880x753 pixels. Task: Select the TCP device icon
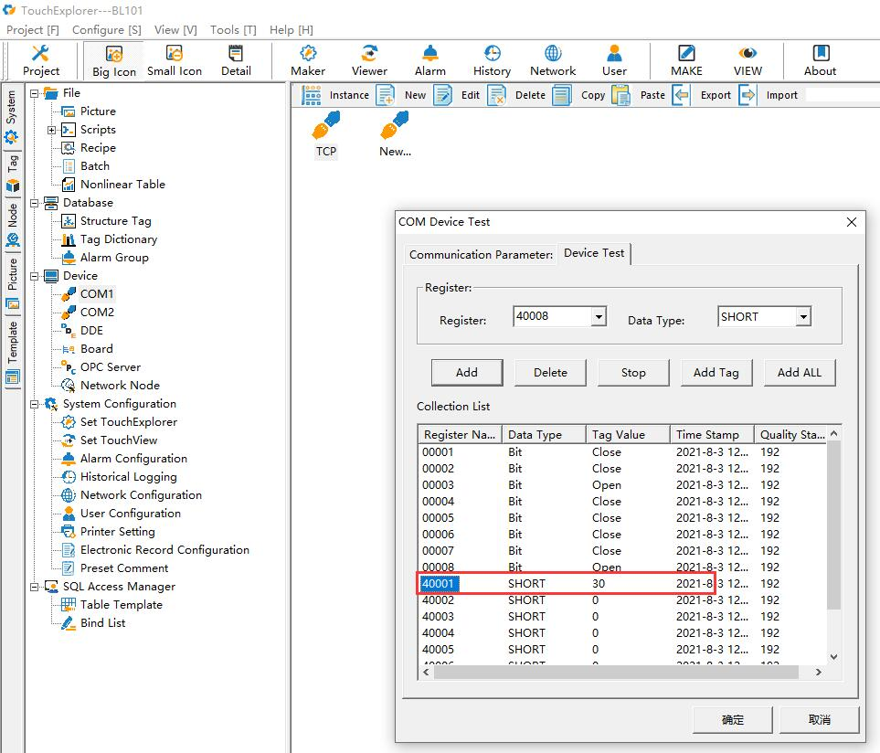pos(326,133)
